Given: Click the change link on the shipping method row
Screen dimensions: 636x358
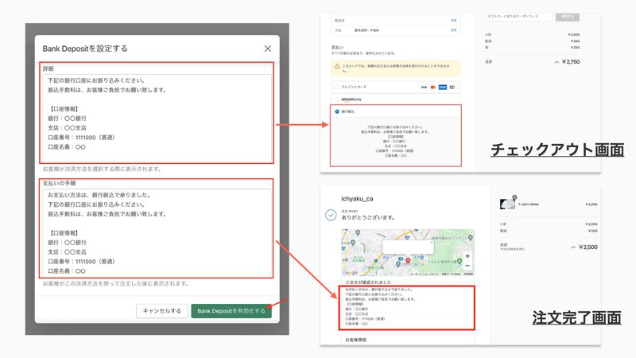Looking at the screenshot, I should coord(453,30).
